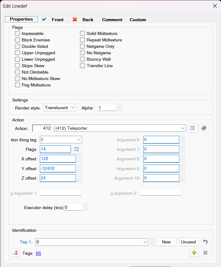Expand the (412) Teleporter action dropdown
This screenshot has width=221, height=267.
click(x=120, y=128)
